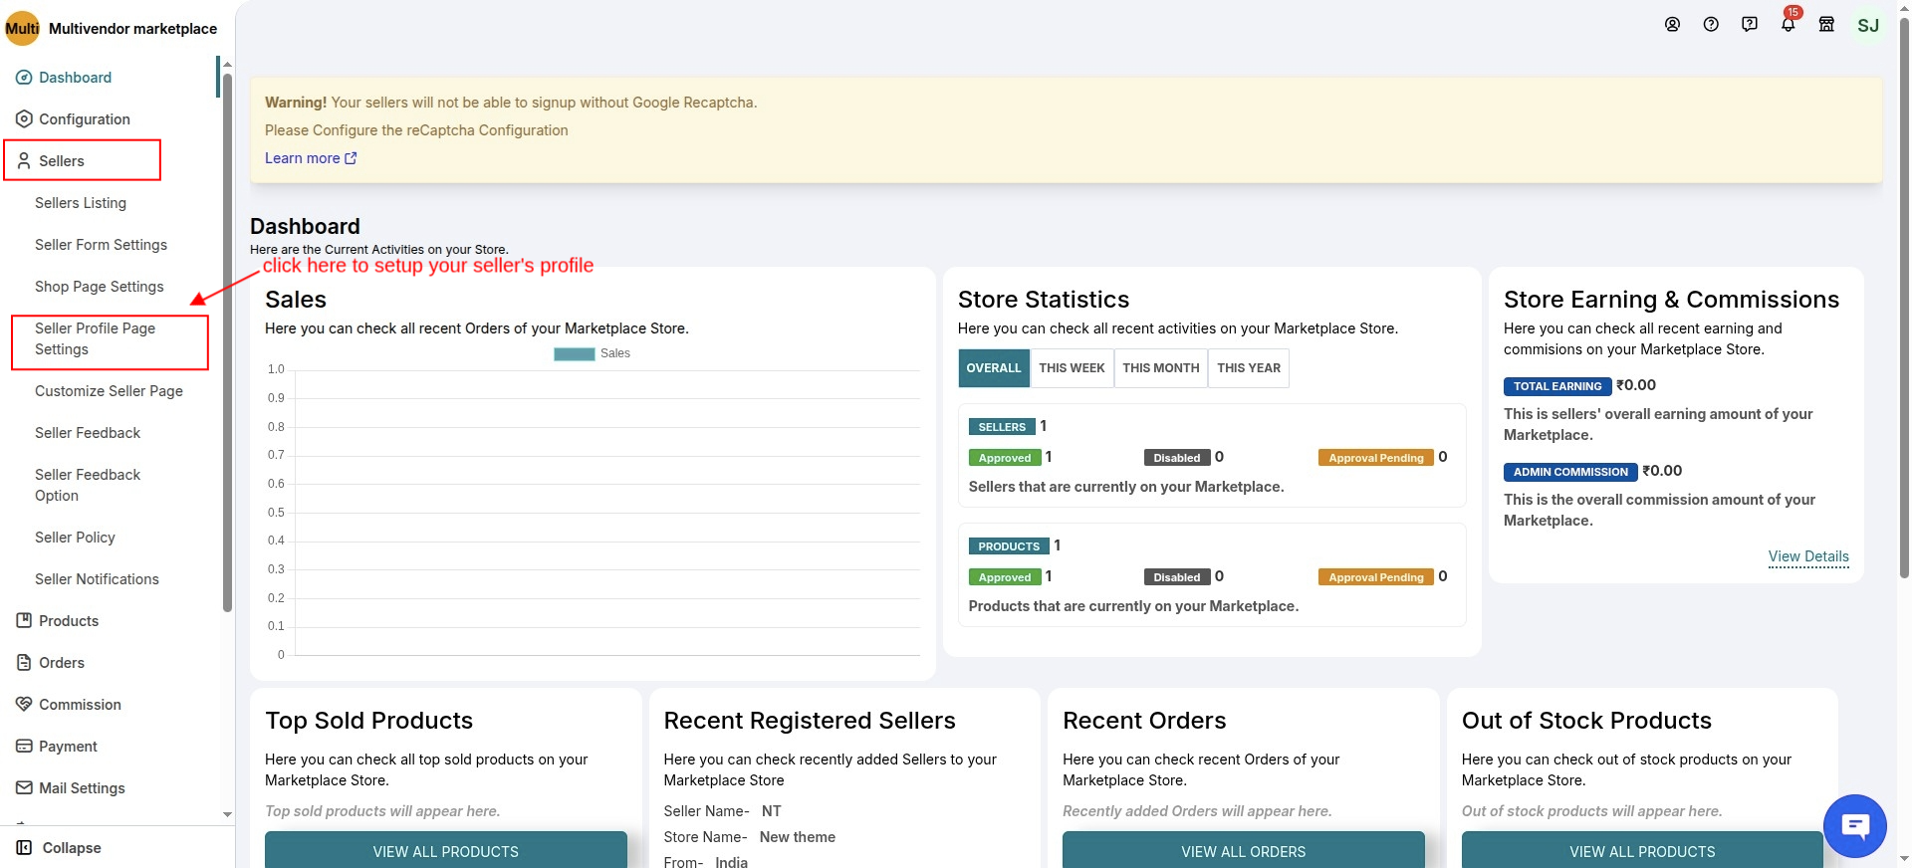Screen dimensions: 1912x868
Task: Open the SJ user avatar menu
Action: point(1867,25)
